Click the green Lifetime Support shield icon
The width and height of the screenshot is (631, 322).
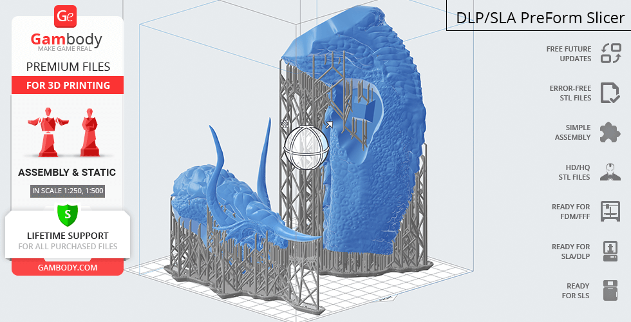tap(67, 214)
